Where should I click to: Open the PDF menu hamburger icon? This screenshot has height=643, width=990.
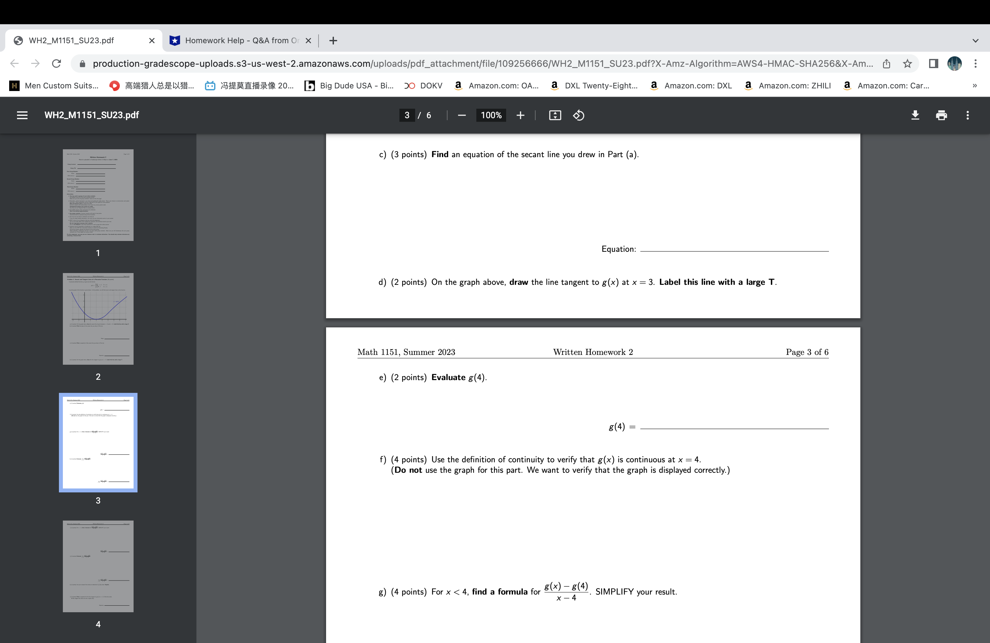22,115
